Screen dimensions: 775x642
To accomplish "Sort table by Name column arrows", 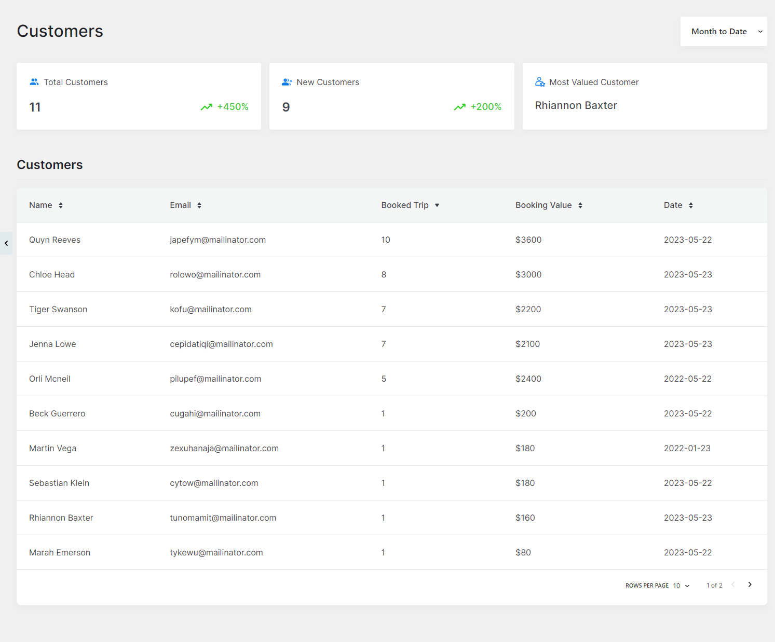I will click(x=61, y=205).
